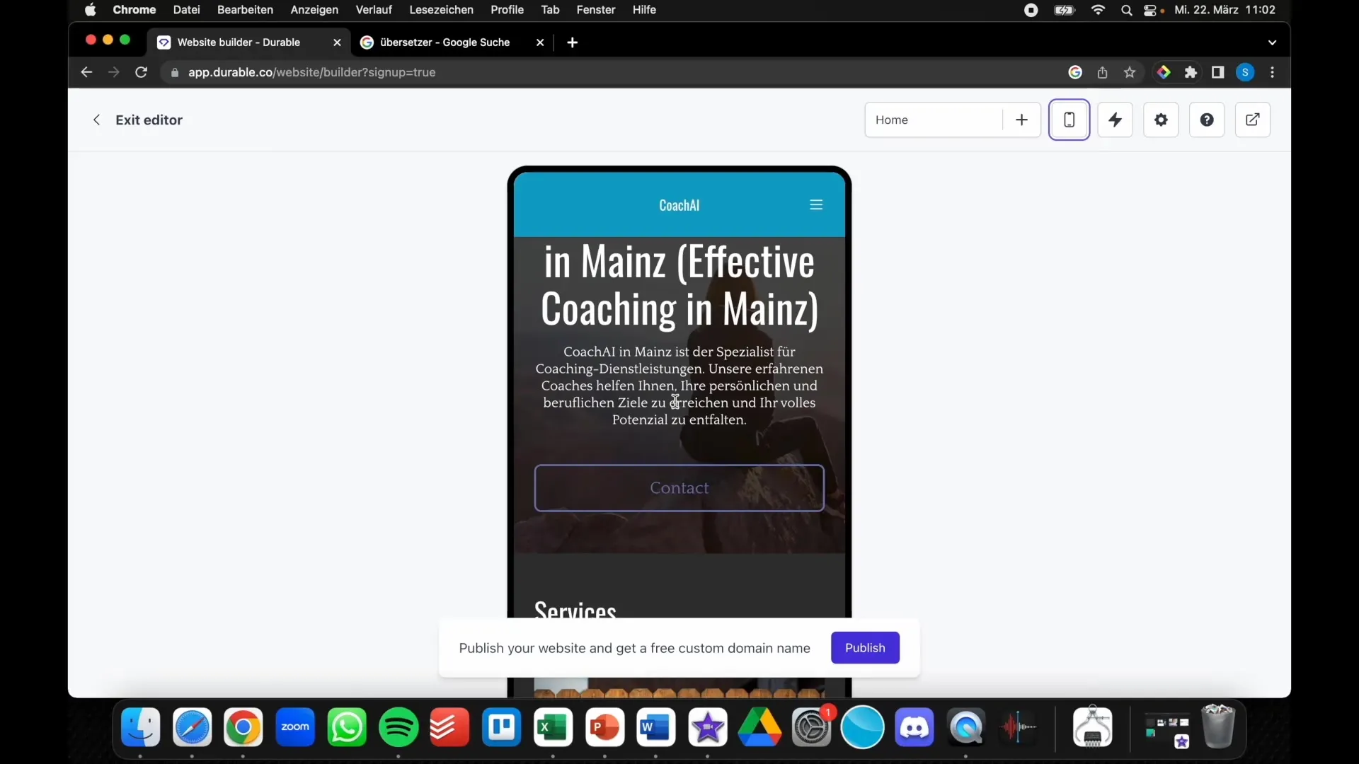Click the help question mark icon
1359x764 pixels.
(1207, 118)
